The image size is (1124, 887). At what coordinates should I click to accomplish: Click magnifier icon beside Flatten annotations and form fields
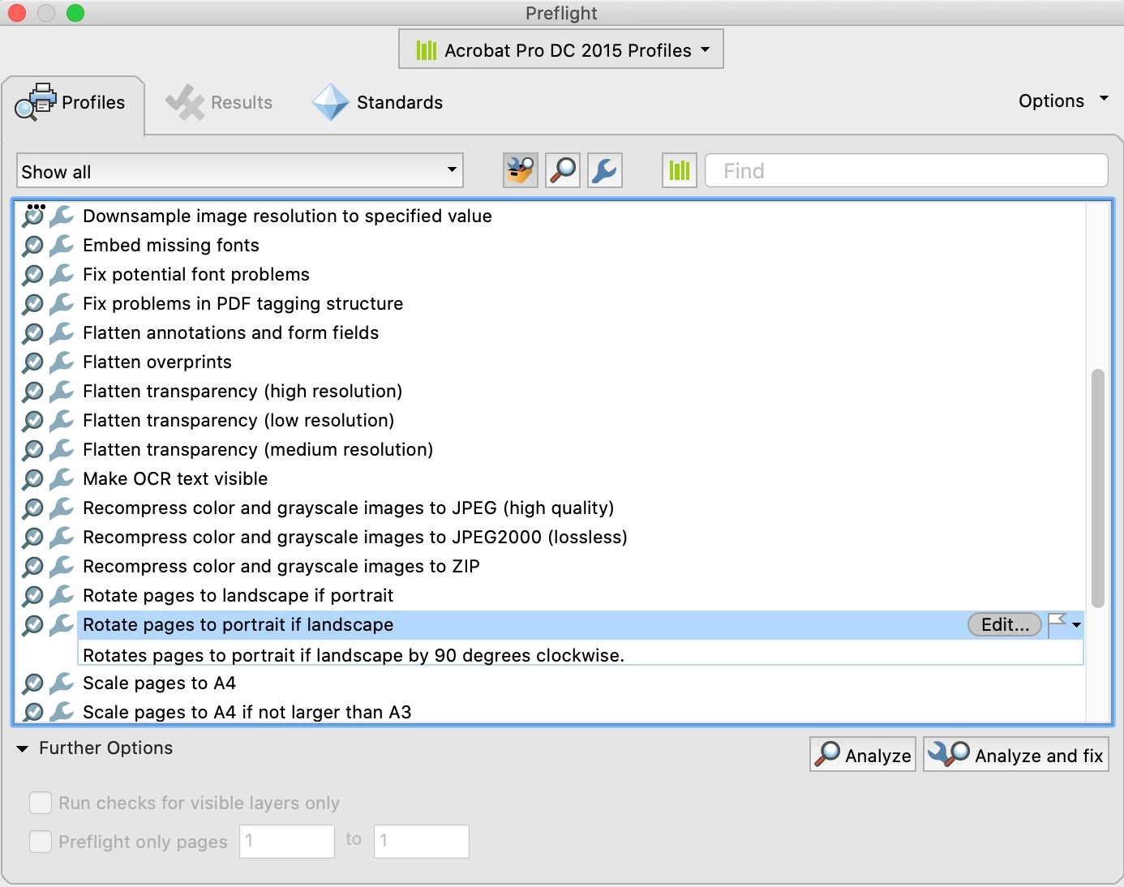pos(32,333)
